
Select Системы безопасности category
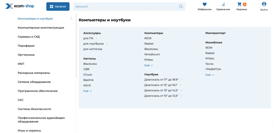pyautogui.click(x=35, y=109)
